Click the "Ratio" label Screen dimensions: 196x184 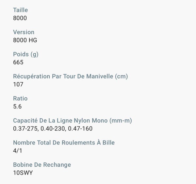pos(20,98)
